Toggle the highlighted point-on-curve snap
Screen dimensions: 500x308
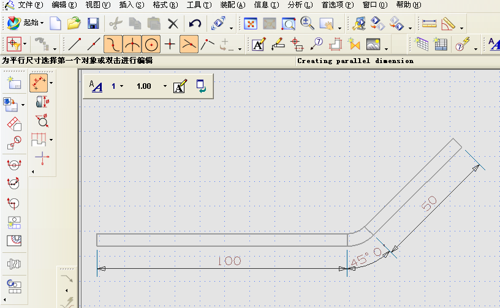[189, 44]
